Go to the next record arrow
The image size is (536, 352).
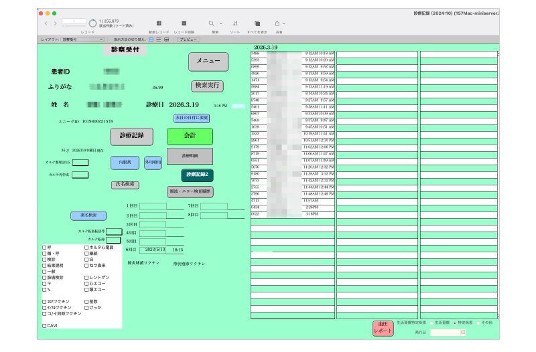54,23
